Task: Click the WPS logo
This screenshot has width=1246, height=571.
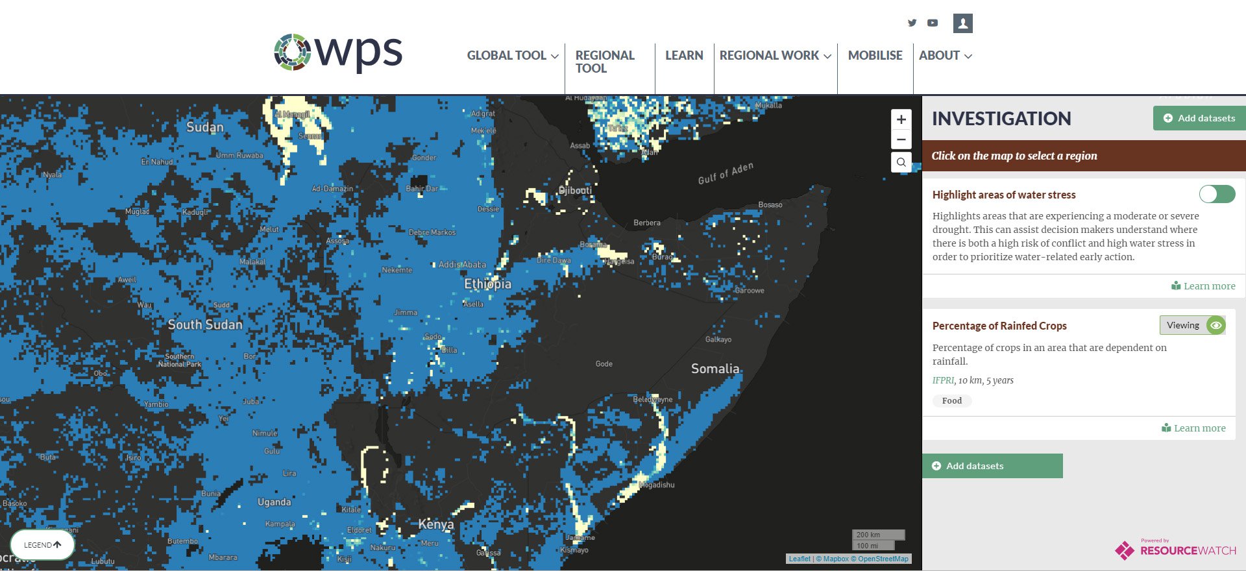Action: click(x=338, y=53)
